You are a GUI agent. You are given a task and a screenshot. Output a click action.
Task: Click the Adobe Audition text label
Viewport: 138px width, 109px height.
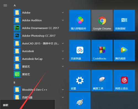[x=32, y=20]
